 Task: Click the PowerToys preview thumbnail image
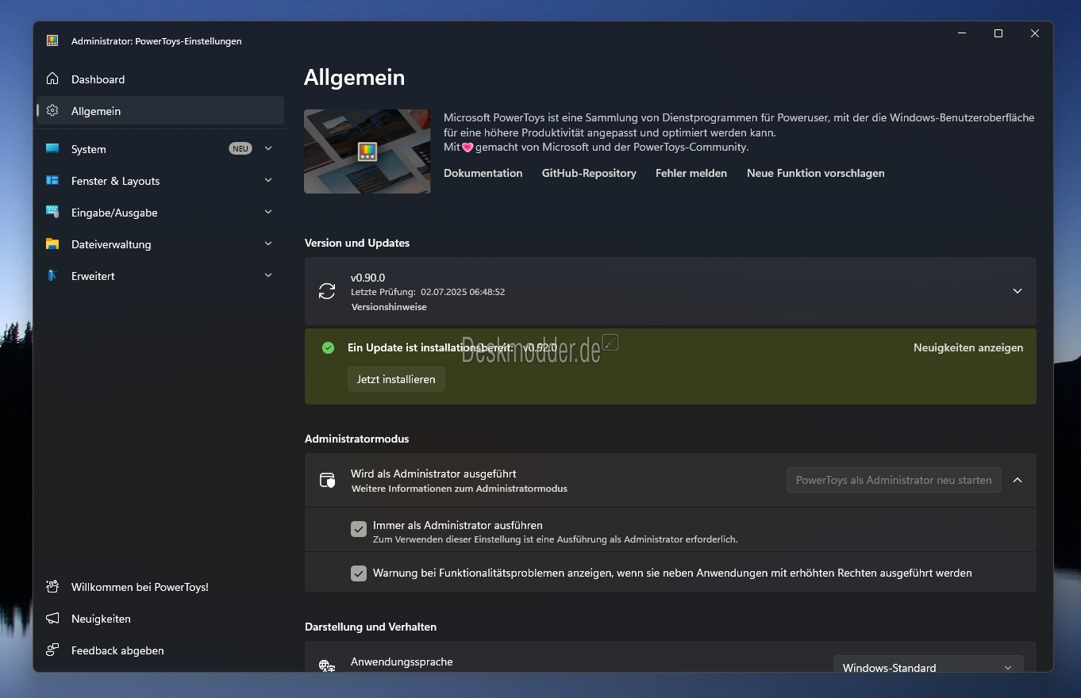point(367,151)
